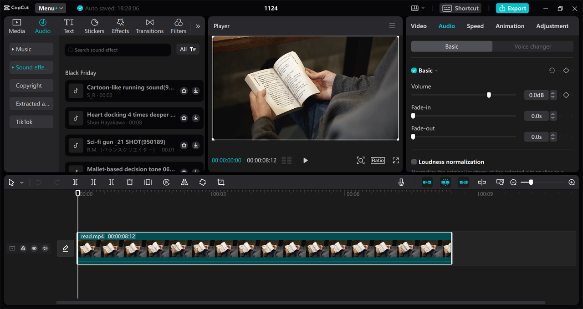Uncheck the Basic checkbox
The width and height of the screenshot is (583, 309).
point(414,71)
